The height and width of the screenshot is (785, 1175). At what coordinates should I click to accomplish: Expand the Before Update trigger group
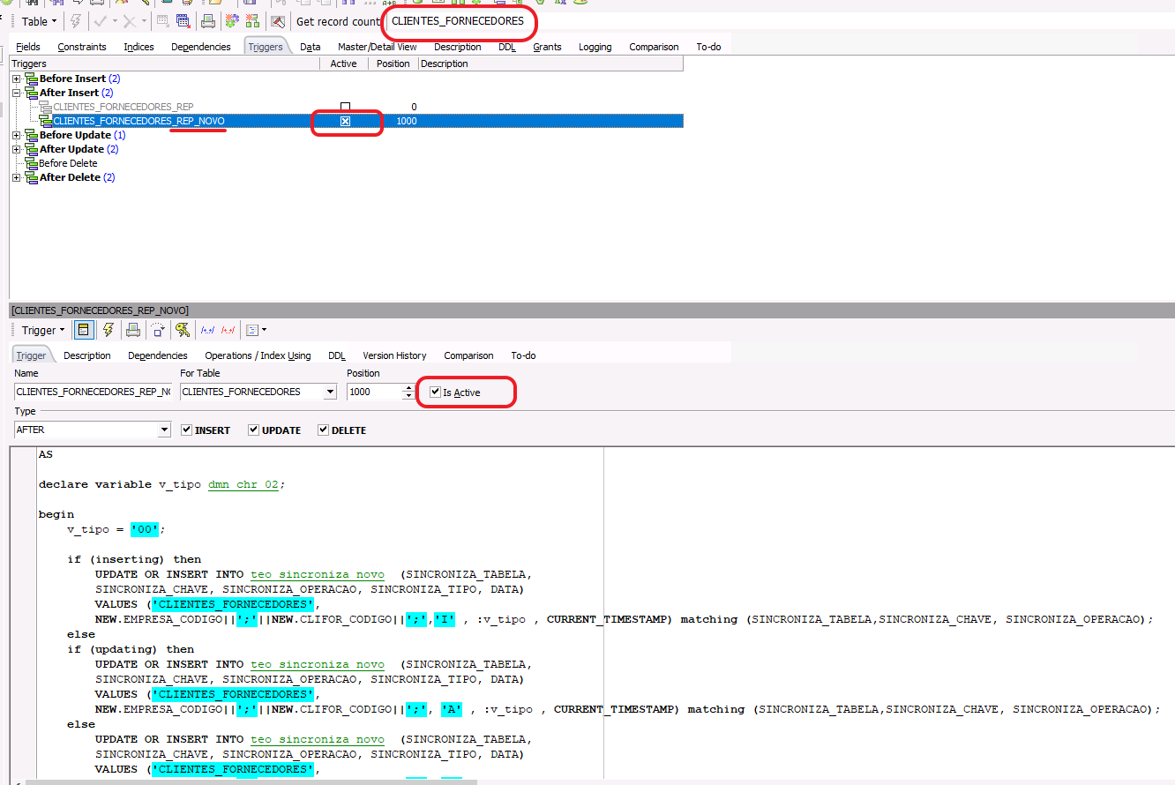click(x=17, y=135)
